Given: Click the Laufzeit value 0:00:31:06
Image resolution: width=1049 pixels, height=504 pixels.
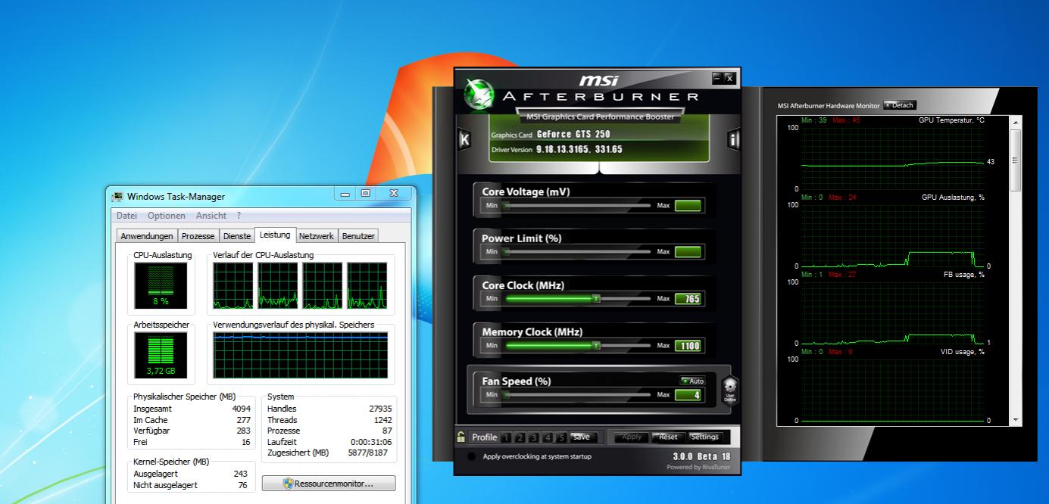Looking at the screenshot, I should (371, 442).
